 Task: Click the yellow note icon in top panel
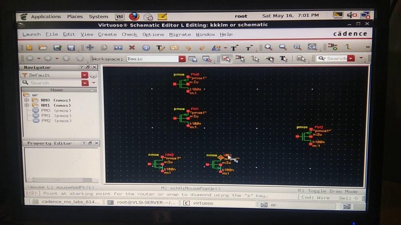(x=162, y=16)
